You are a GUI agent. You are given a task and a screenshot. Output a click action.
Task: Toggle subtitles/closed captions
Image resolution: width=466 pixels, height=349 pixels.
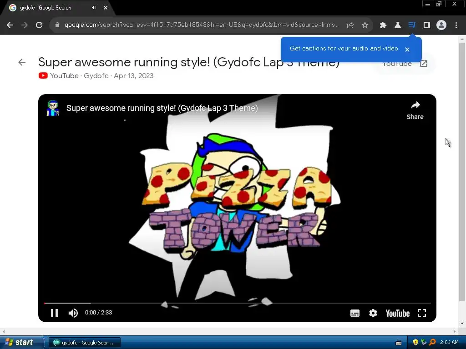click(x=355, y=313)
